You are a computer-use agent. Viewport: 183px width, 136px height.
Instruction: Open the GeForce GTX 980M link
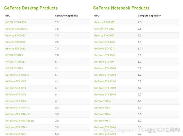coord(105,68)
